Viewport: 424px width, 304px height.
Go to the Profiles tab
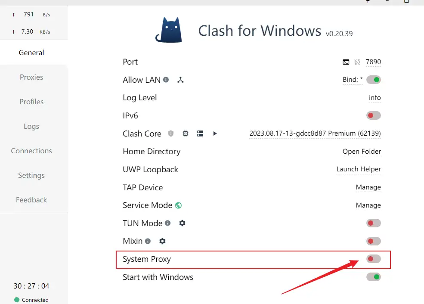click(x=31, y=102)
